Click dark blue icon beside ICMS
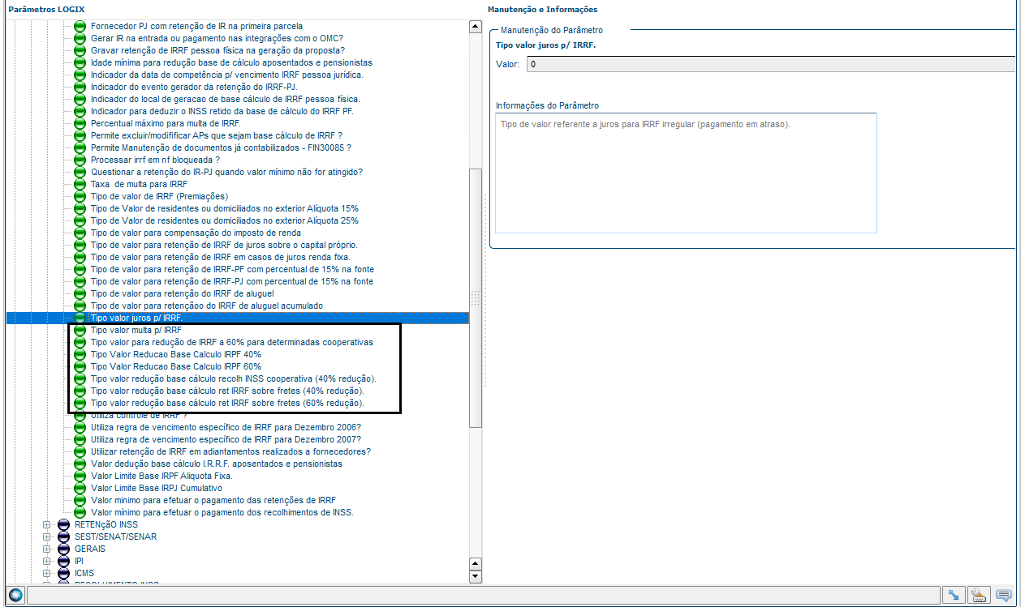 tap(64, 573)
